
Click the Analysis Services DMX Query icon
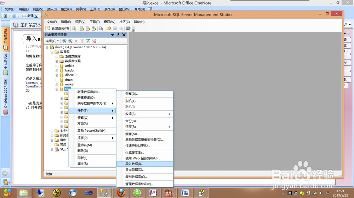[x=88, y=29]
